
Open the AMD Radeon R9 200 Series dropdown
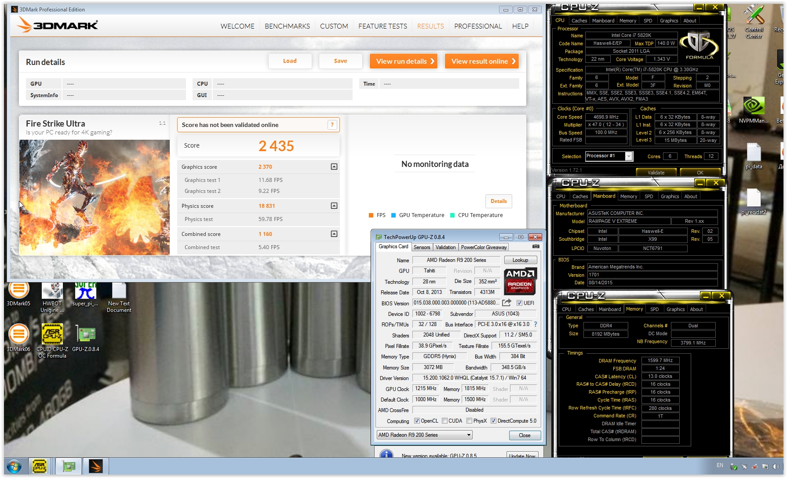pos(424,435)
